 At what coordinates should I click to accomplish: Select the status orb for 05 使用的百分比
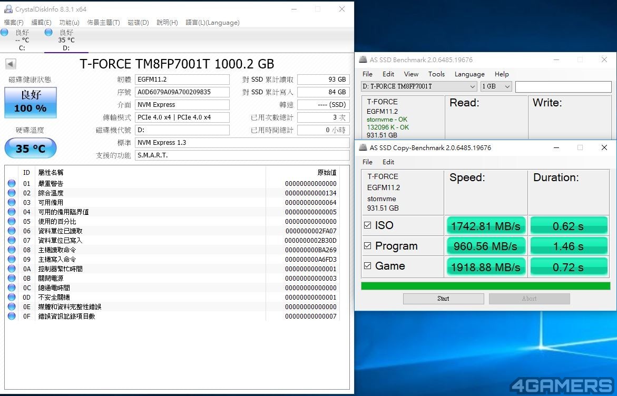tap(12, 221)
